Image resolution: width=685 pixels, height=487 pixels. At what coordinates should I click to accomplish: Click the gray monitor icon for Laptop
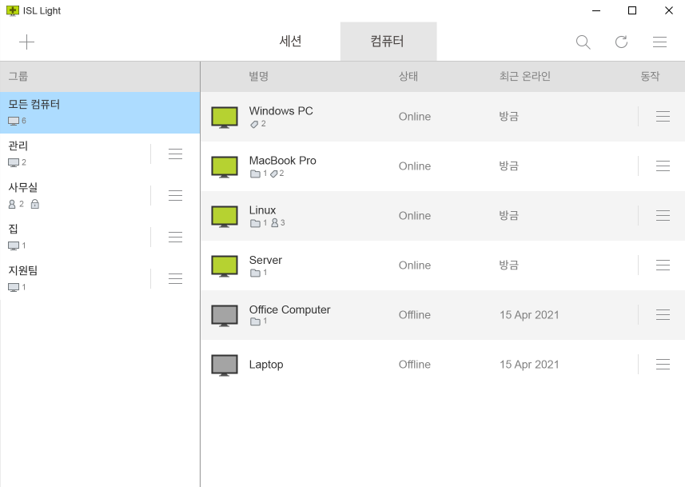225,365
